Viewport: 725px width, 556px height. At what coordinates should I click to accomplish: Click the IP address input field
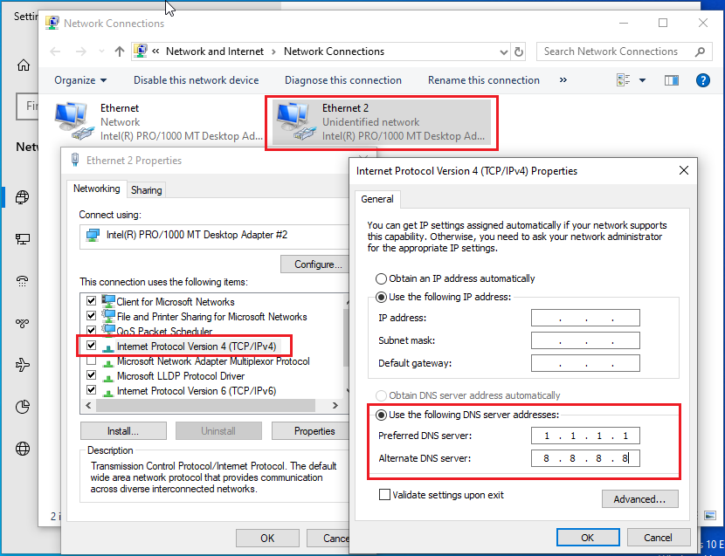point(584,319)
